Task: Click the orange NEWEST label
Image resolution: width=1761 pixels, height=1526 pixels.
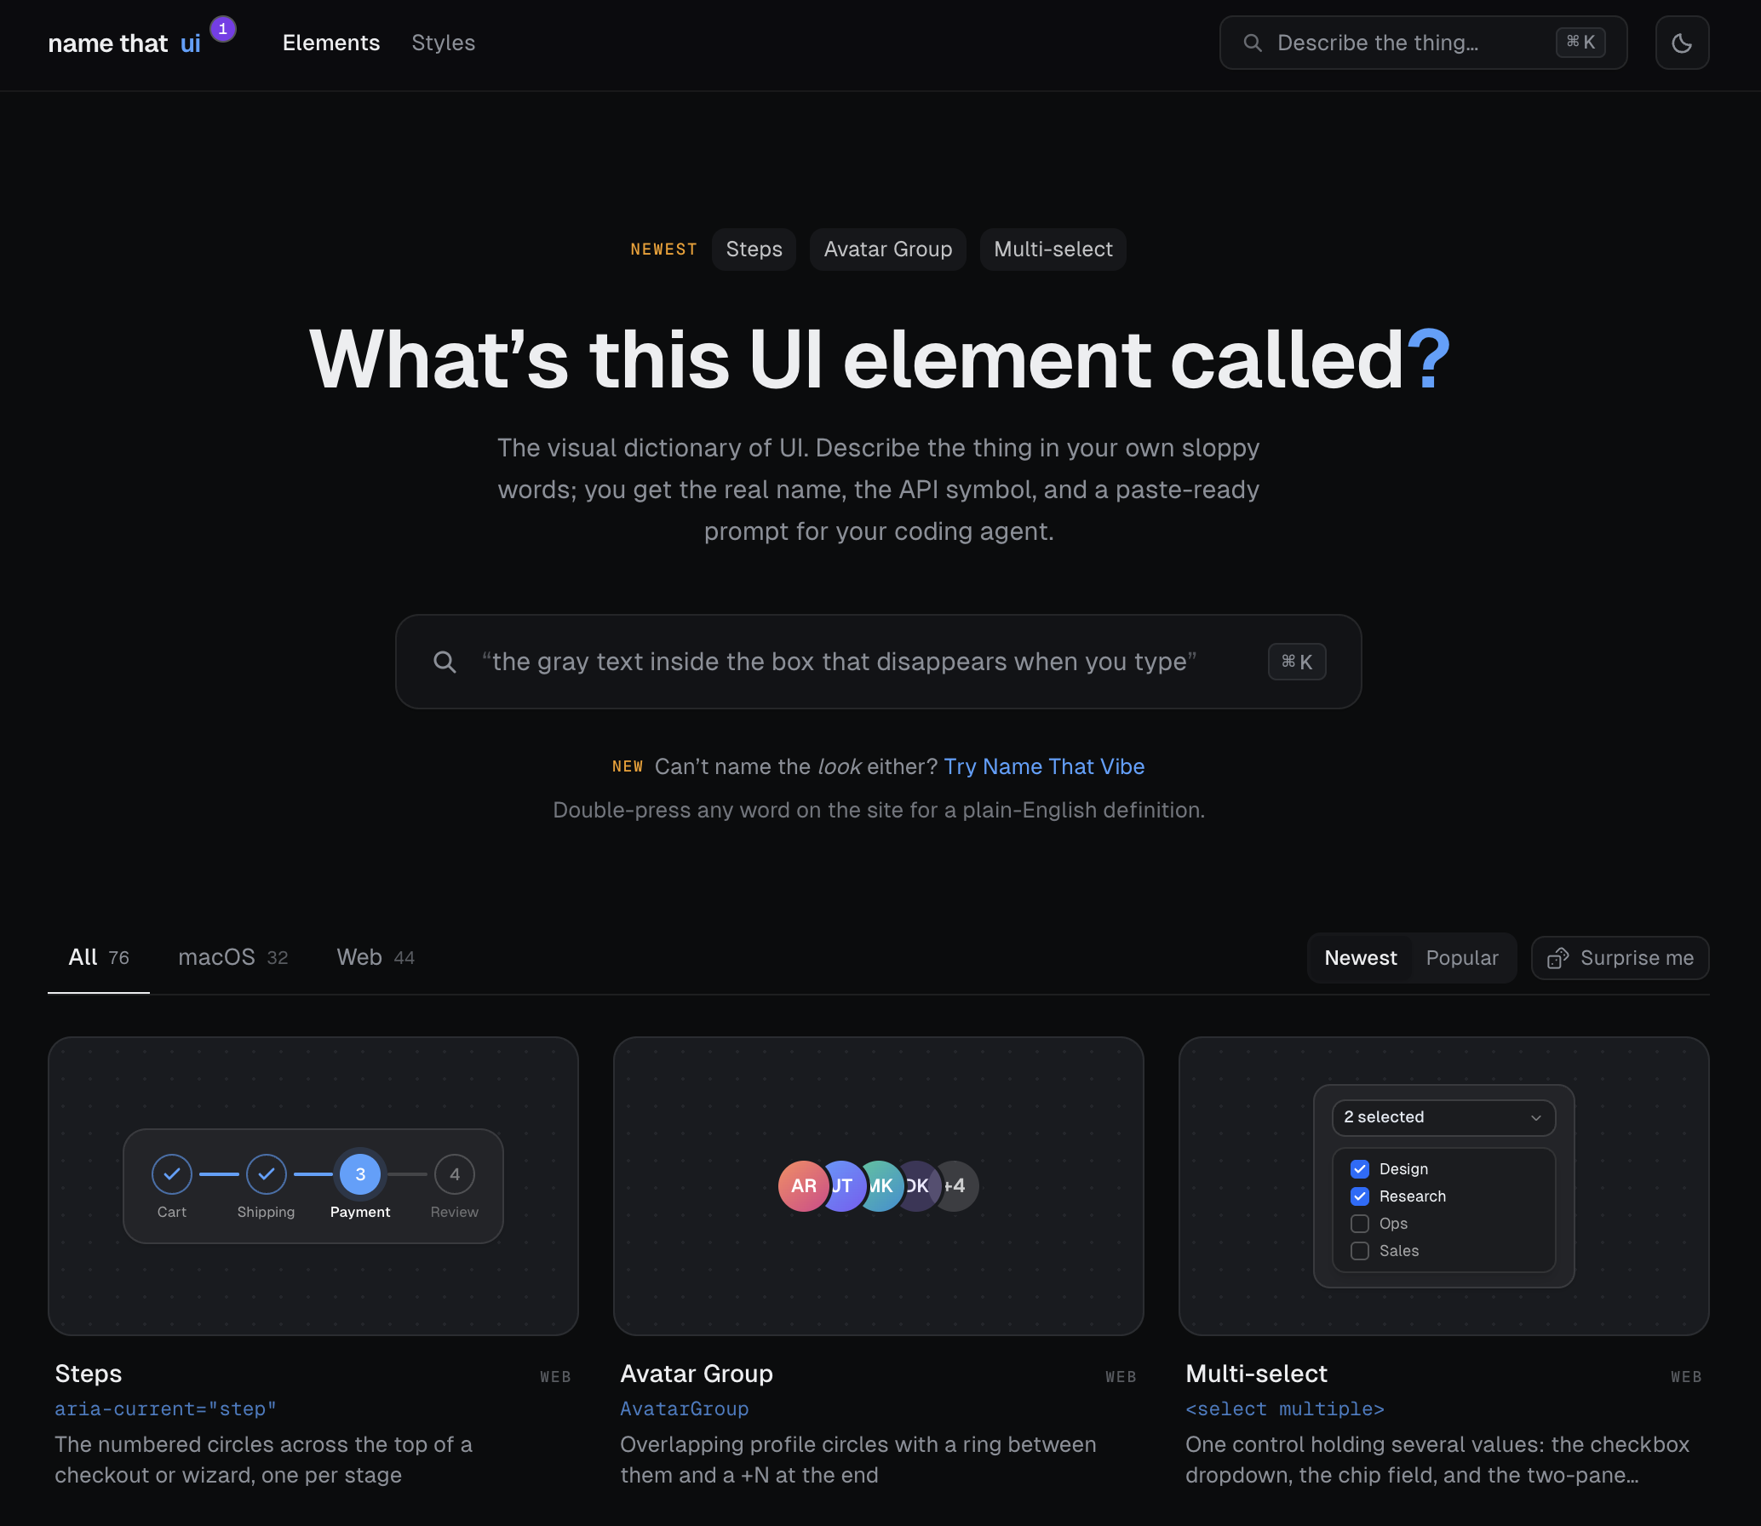Action: tap(664, 250)
